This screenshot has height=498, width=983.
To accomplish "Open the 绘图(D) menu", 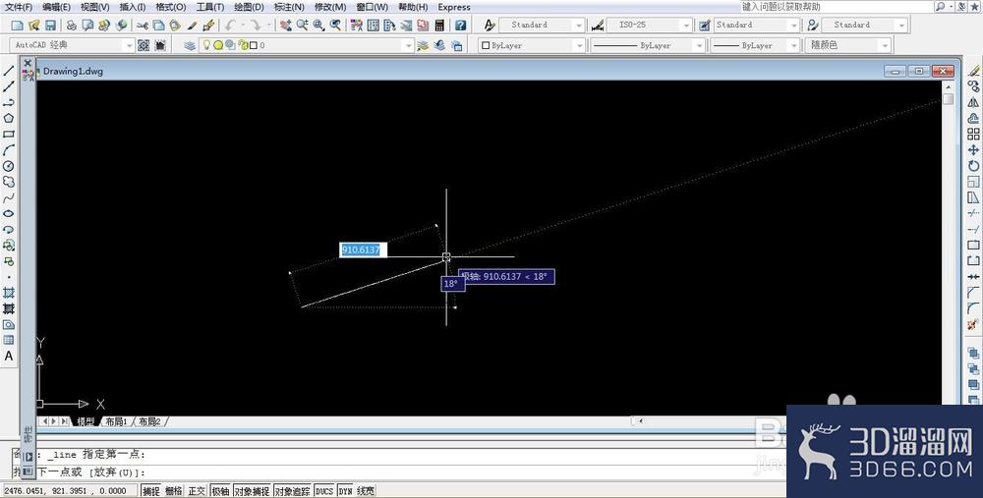I will [x=249, y=7].
